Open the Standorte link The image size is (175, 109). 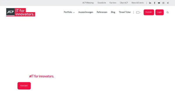point(102,3)
